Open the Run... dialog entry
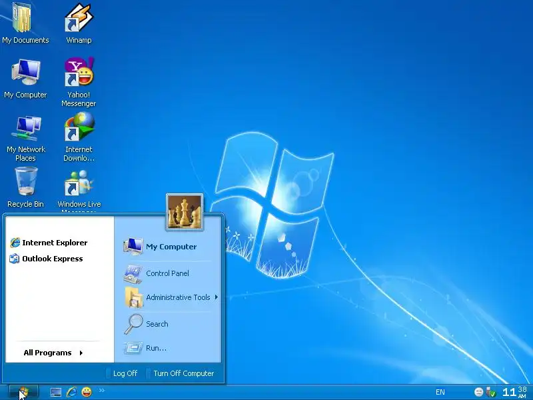 [x=145, y=348]
